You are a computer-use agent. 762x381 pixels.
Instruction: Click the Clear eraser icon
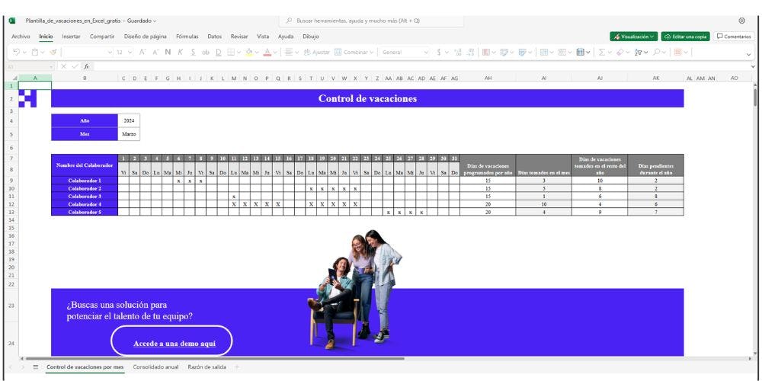620,52
